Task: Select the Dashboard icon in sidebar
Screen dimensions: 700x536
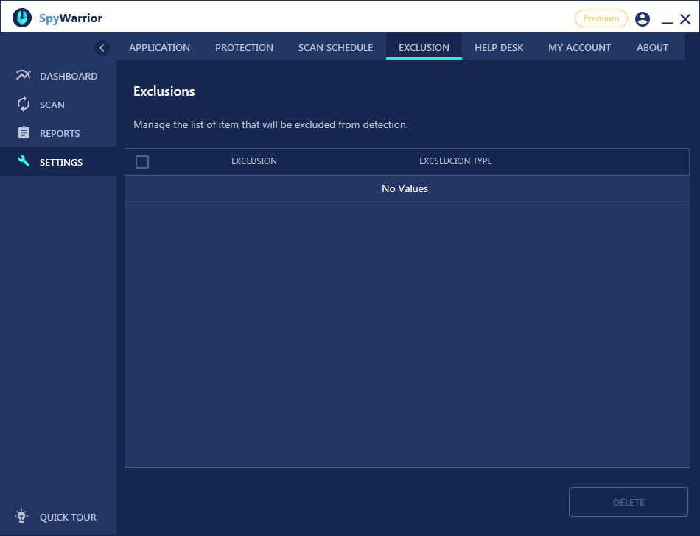Action: [x=23, y=75]
